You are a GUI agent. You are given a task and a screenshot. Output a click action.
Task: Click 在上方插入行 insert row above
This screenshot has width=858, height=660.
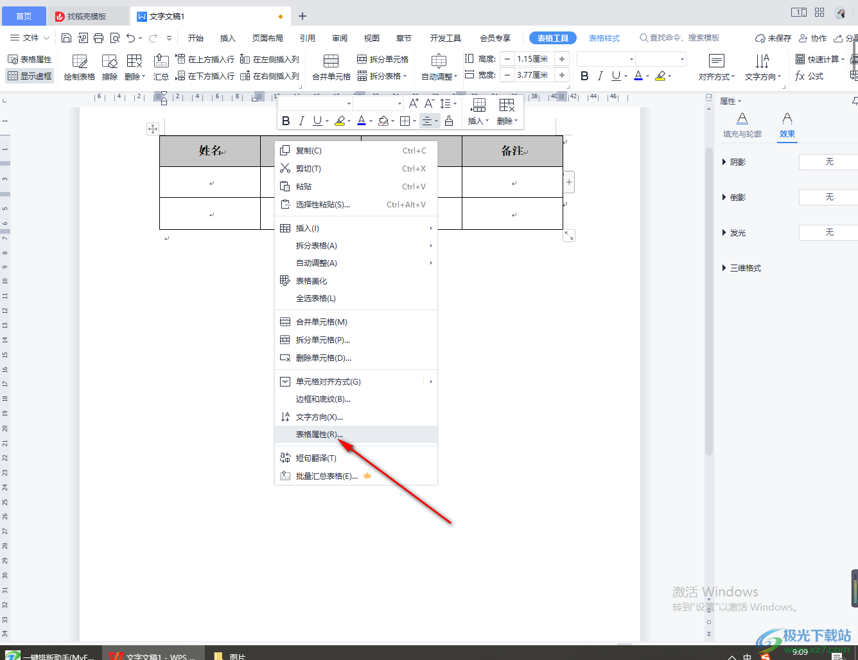point(205,59)
